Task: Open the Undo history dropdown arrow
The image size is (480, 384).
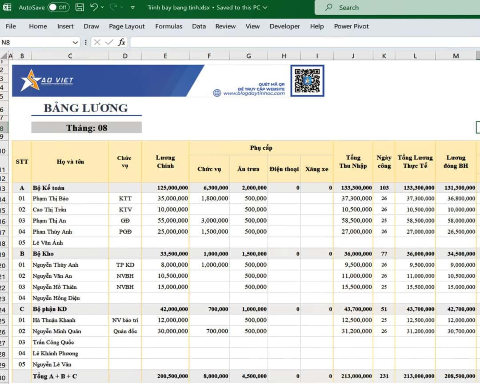Action: click(x=101, y=7)
